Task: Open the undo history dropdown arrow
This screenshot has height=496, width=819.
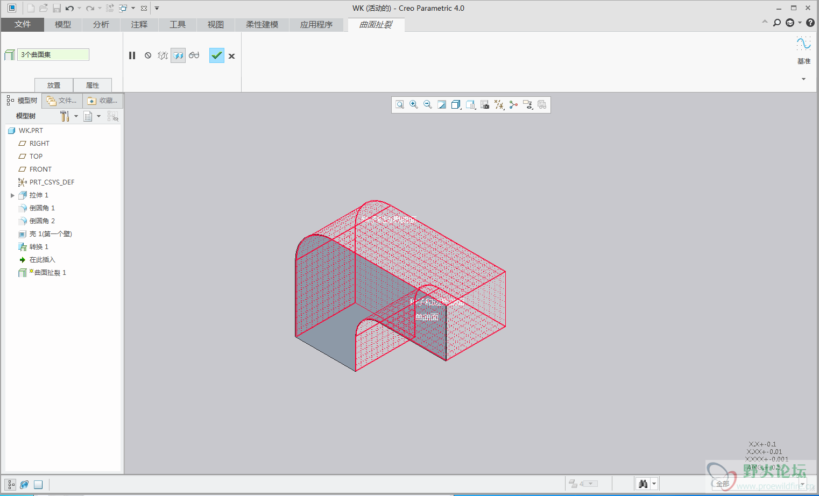Action: click(79, 8)
